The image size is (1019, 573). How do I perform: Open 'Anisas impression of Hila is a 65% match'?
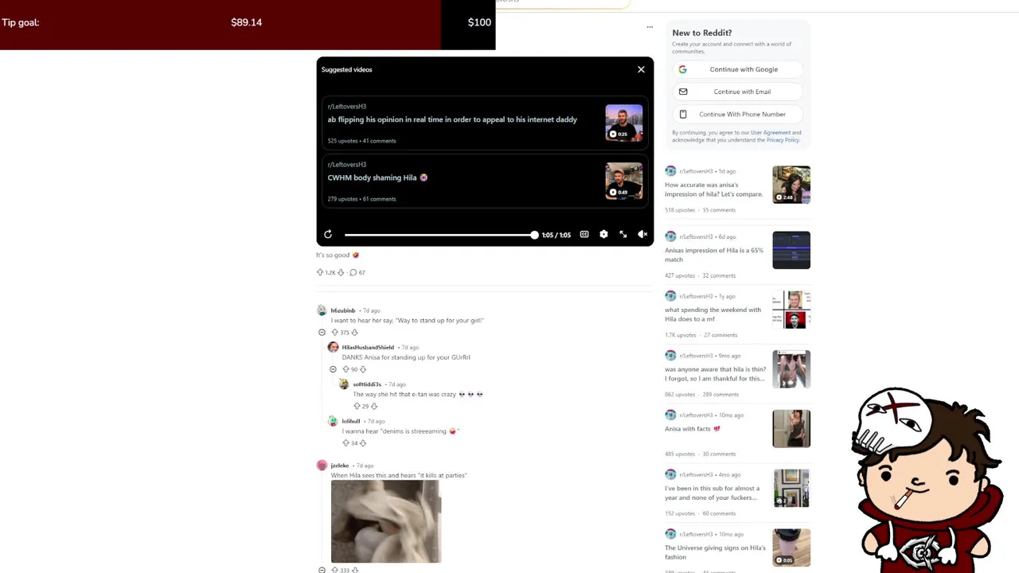714,255
